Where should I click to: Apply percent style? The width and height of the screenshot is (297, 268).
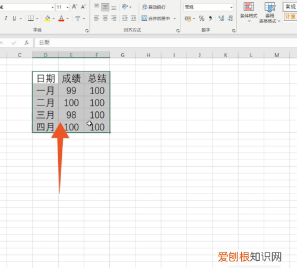pyautogui.click(x=201, y=18)
